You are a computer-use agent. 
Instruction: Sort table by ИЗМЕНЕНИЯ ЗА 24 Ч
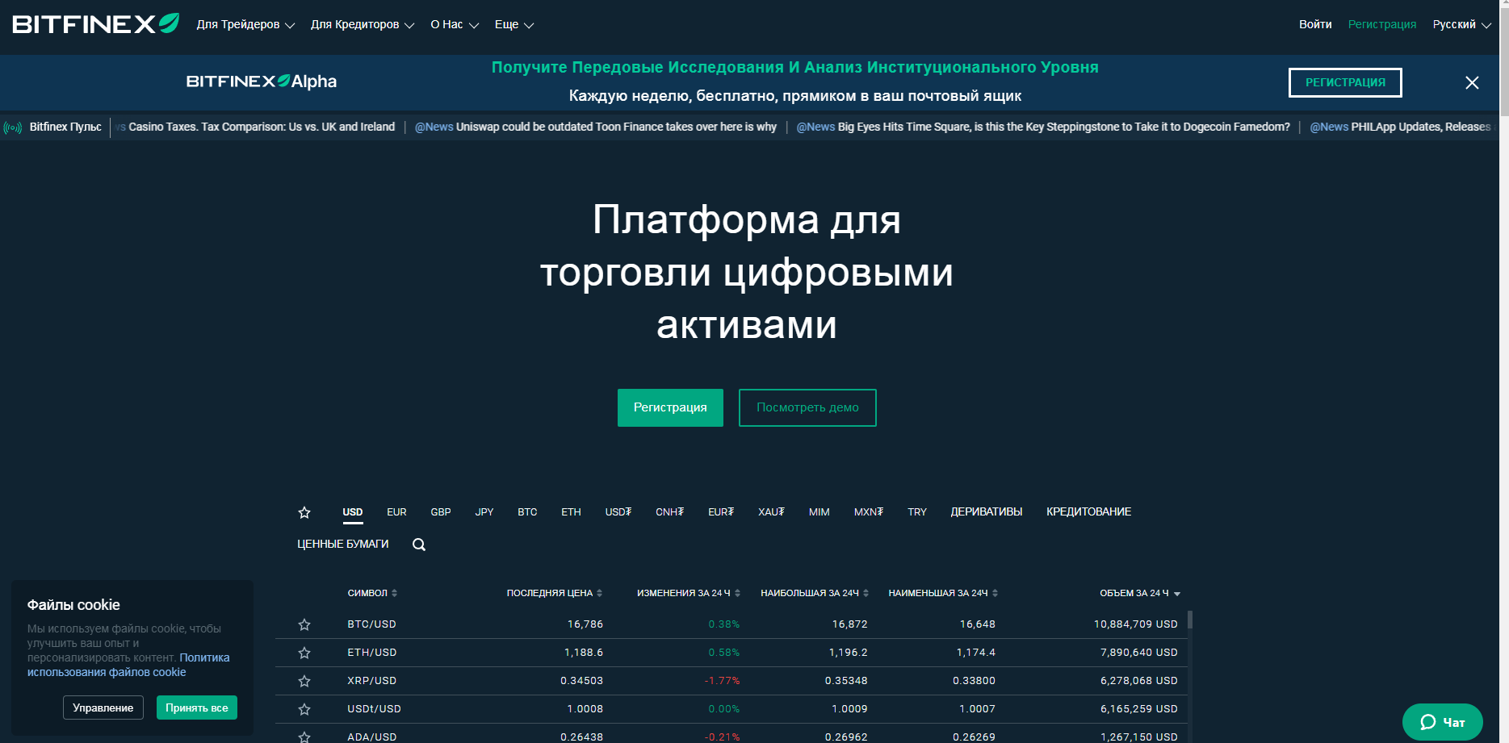click(x=688, y=593)
